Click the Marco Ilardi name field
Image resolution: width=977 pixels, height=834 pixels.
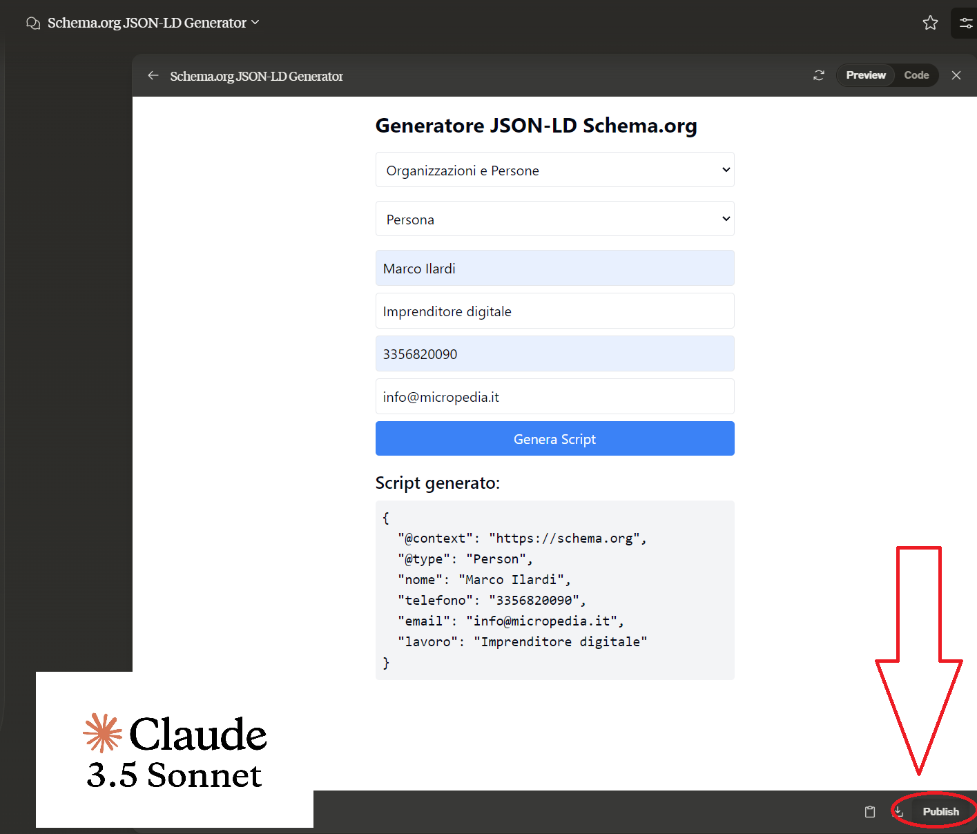click(554, 268)
